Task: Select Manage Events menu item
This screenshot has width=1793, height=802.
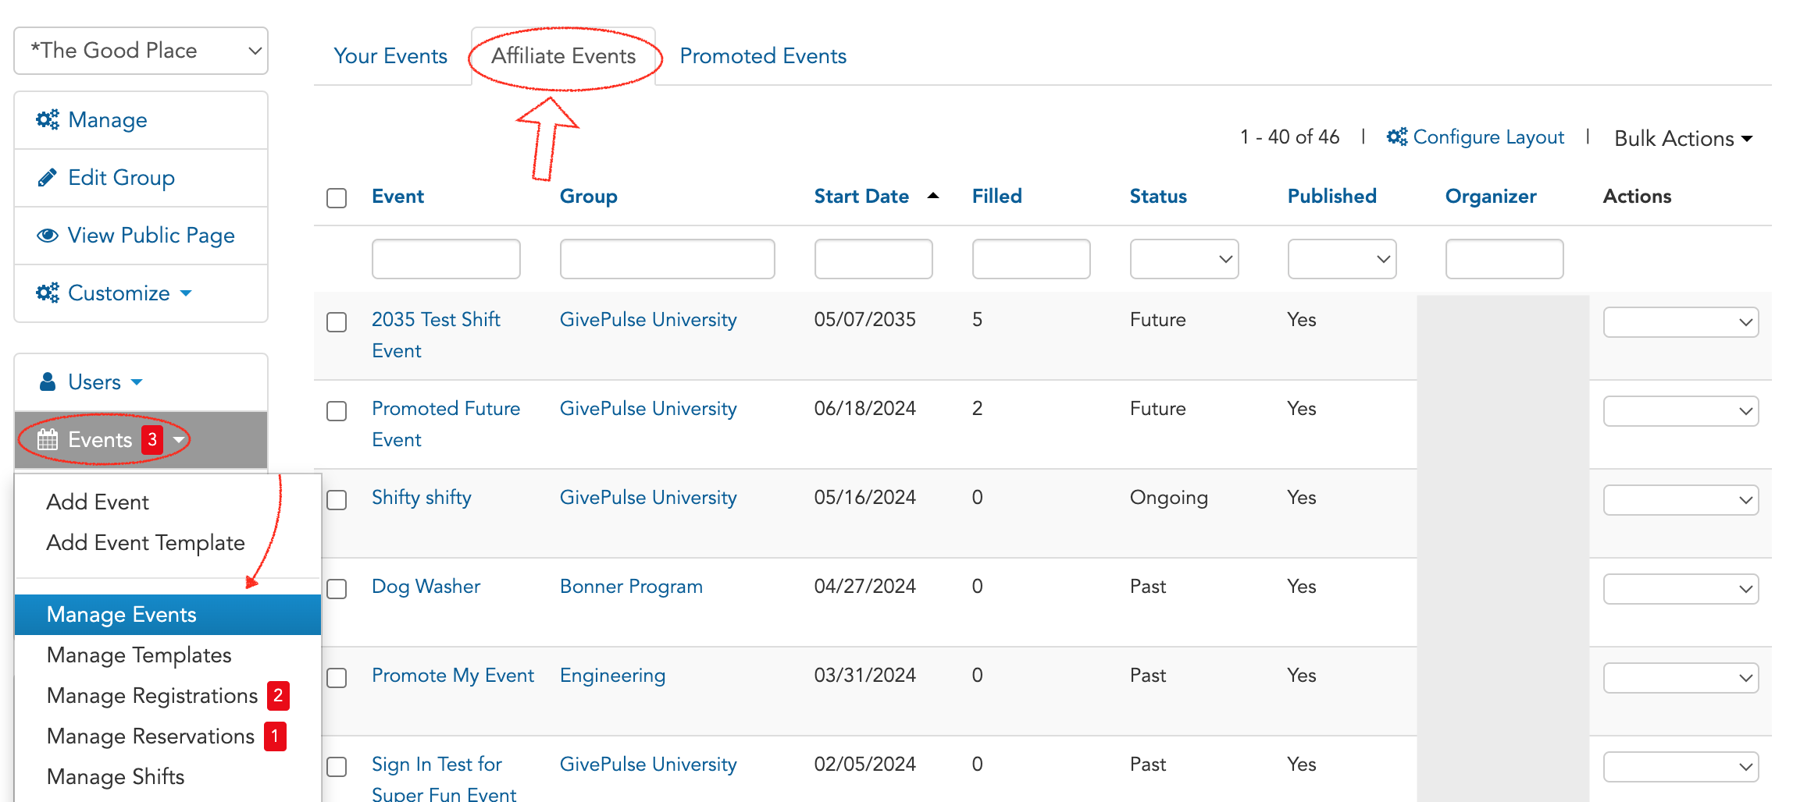Action: click(x=168, y=615)
